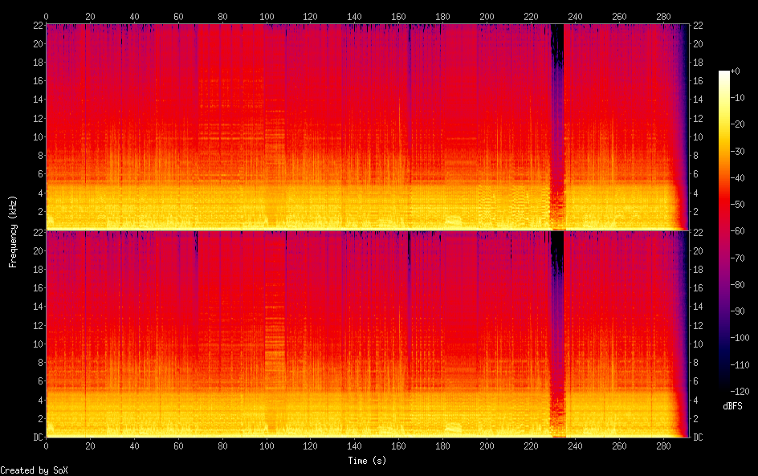Click the -30 mark on the color scale

(740, 152)
